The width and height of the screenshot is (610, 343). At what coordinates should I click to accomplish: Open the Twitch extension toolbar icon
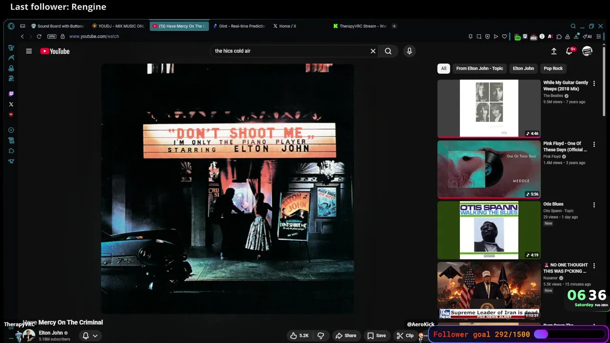[525, 36]
